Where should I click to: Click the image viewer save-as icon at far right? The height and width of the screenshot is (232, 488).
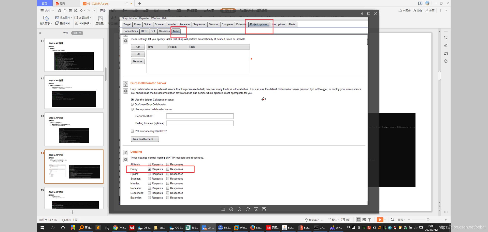pos(264,209)
